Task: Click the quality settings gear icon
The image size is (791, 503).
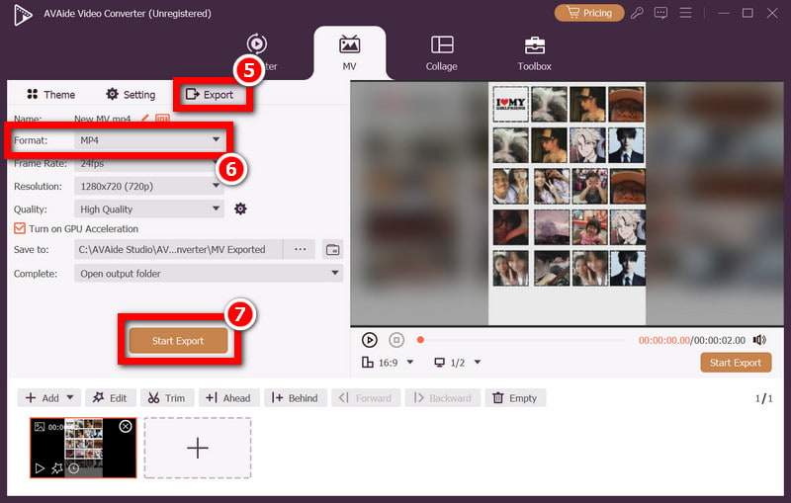Action: [x=240, y=209]
